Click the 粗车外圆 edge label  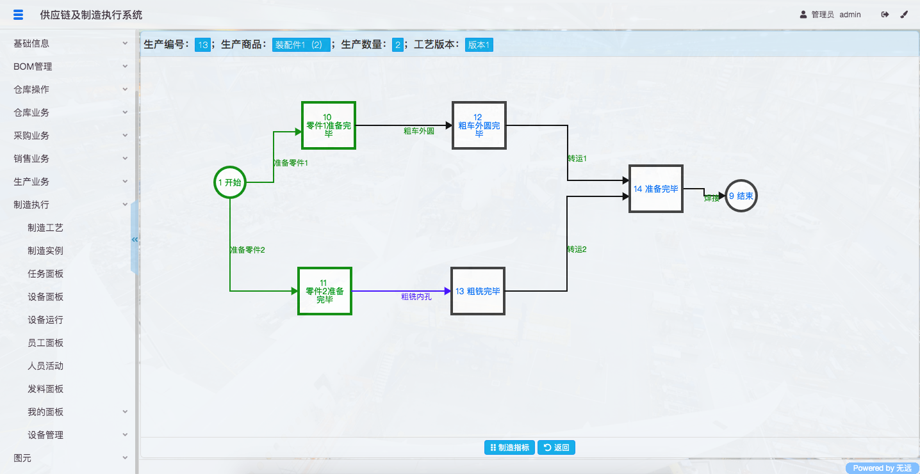tap(419, 131)
